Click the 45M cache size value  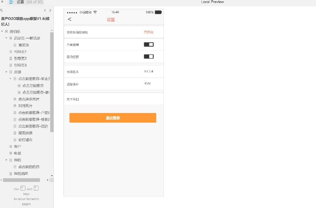[x=147, y=83]
